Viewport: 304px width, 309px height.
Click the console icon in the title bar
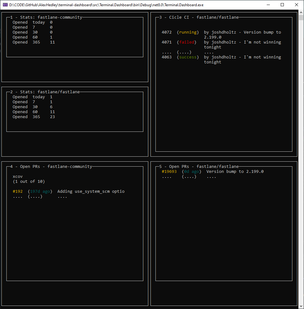(5, 5)
